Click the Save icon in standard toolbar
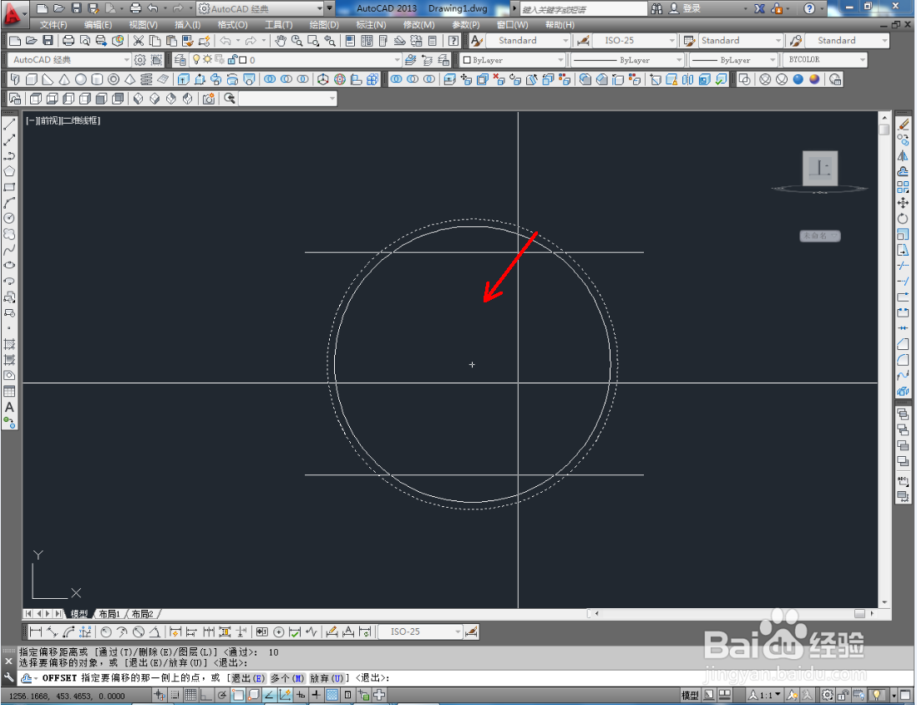917x705 pixels. [x=48, y=40]
